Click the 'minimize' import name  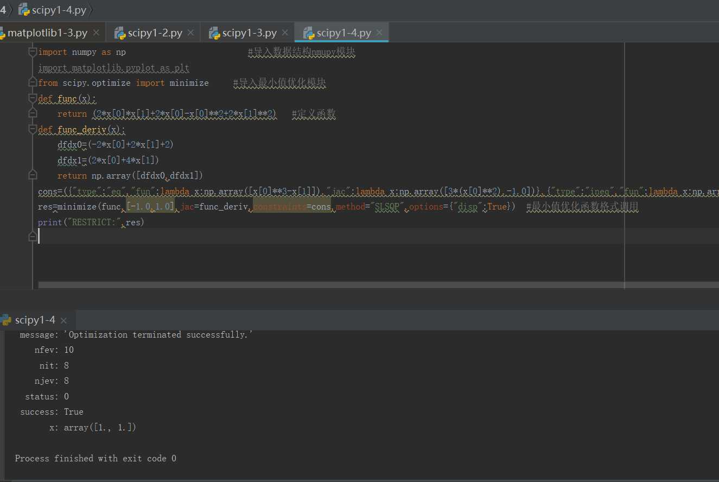(189, 83)
